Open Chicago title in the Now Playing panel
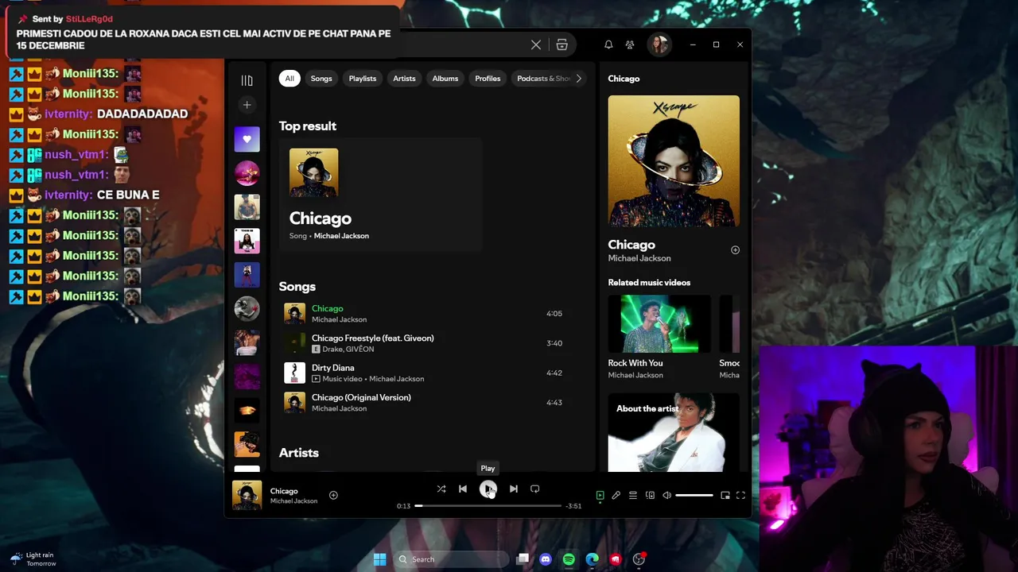Viewport: 1018px width, 572px height. (631, 245)
